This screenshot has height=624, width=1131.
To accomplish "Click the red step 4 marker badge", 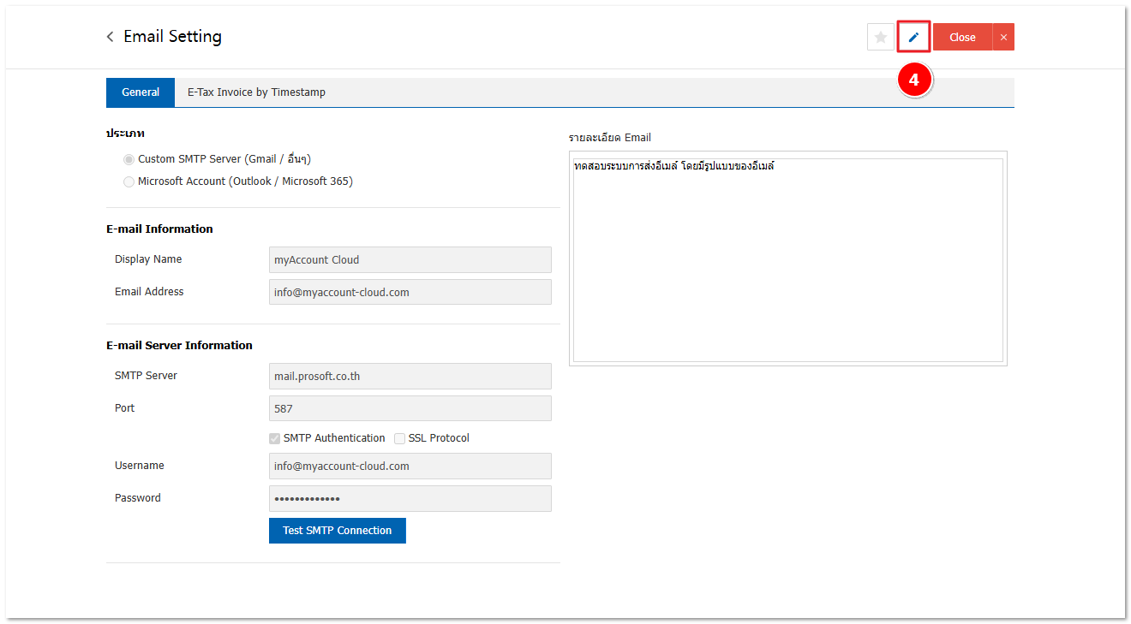I will pyautogui.click(x=914, y=80).
